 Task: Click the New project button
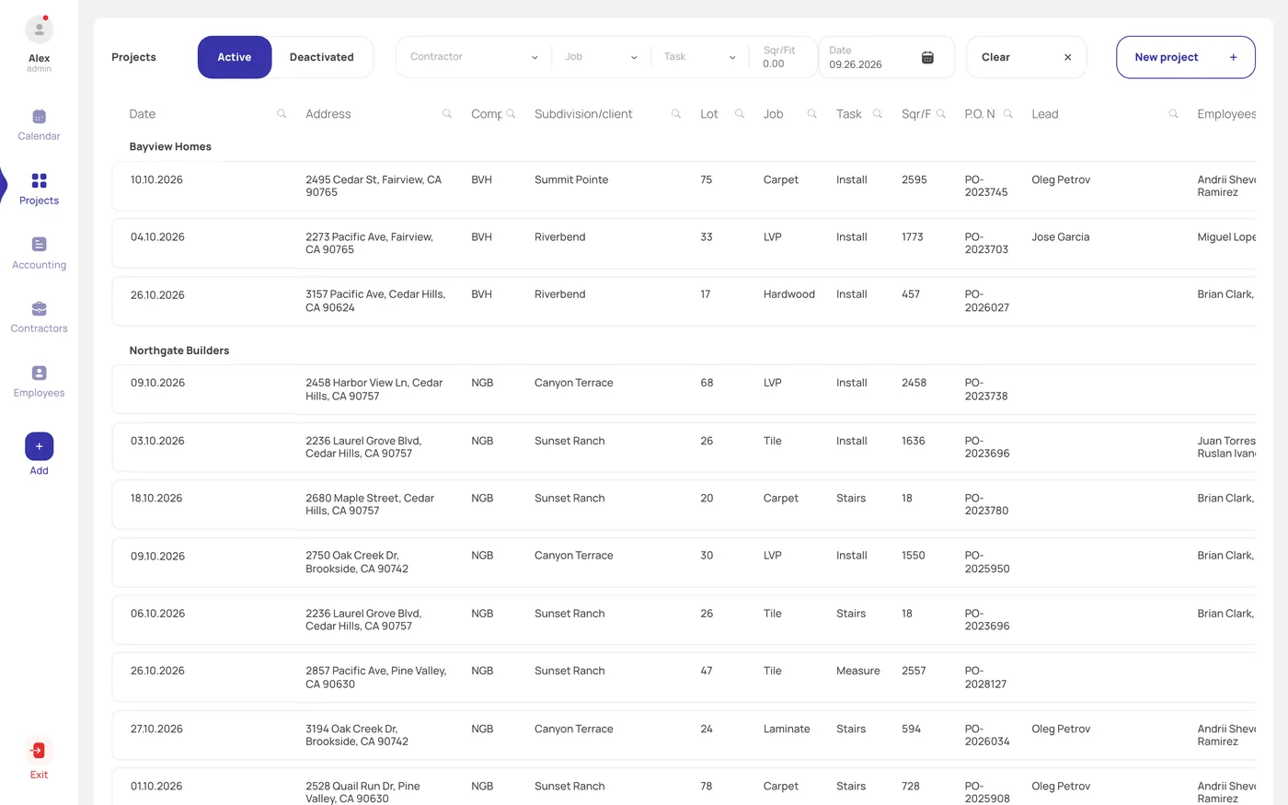(x=1186, y=57)
